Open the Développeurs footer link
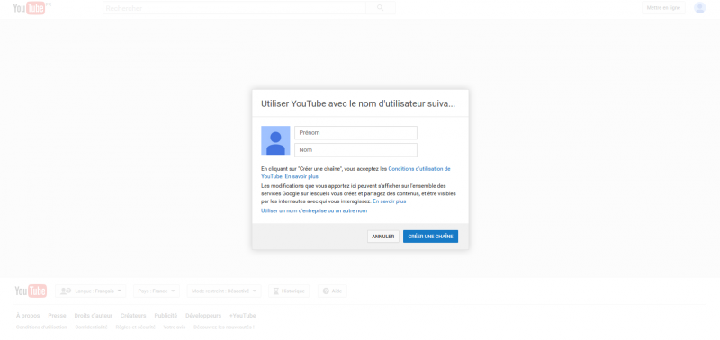720x340 pixels. click(x=203, y=316)
